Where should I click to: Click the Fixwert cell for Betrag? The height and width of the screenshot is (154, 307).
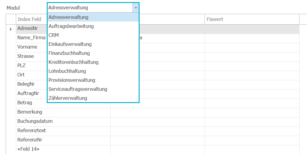click(252, 103)
